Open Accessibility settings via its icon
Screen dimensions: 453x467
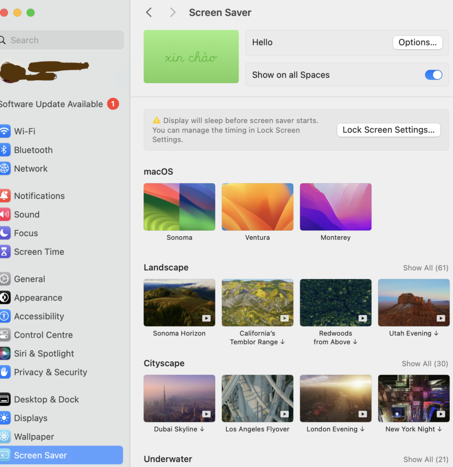point(6,316)
